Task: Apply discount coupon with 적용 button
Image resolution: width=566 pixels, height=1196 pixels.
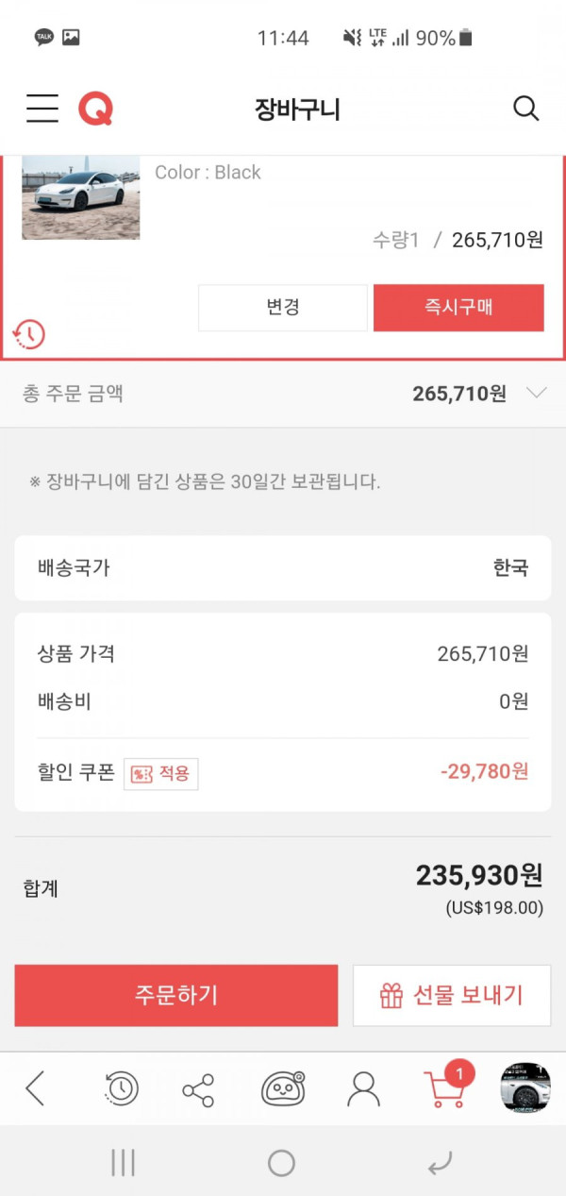Action: 161,773
